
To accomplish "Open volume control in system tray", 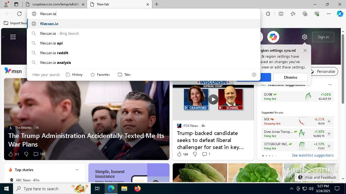I will point(311,189).
